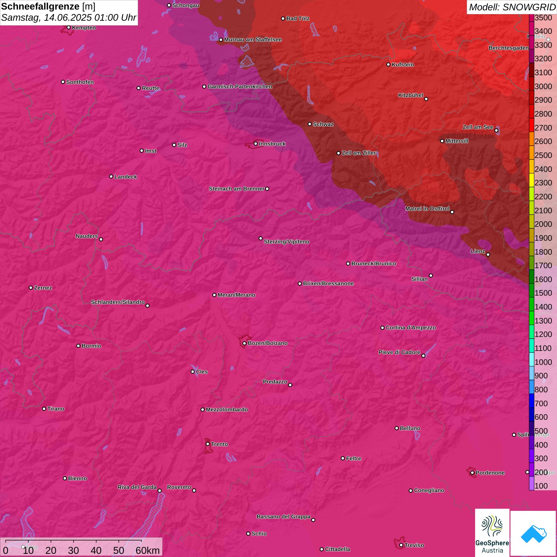Click the Garmisch-Partenkirchen label
557x557 pixels.
click(240, 86)
